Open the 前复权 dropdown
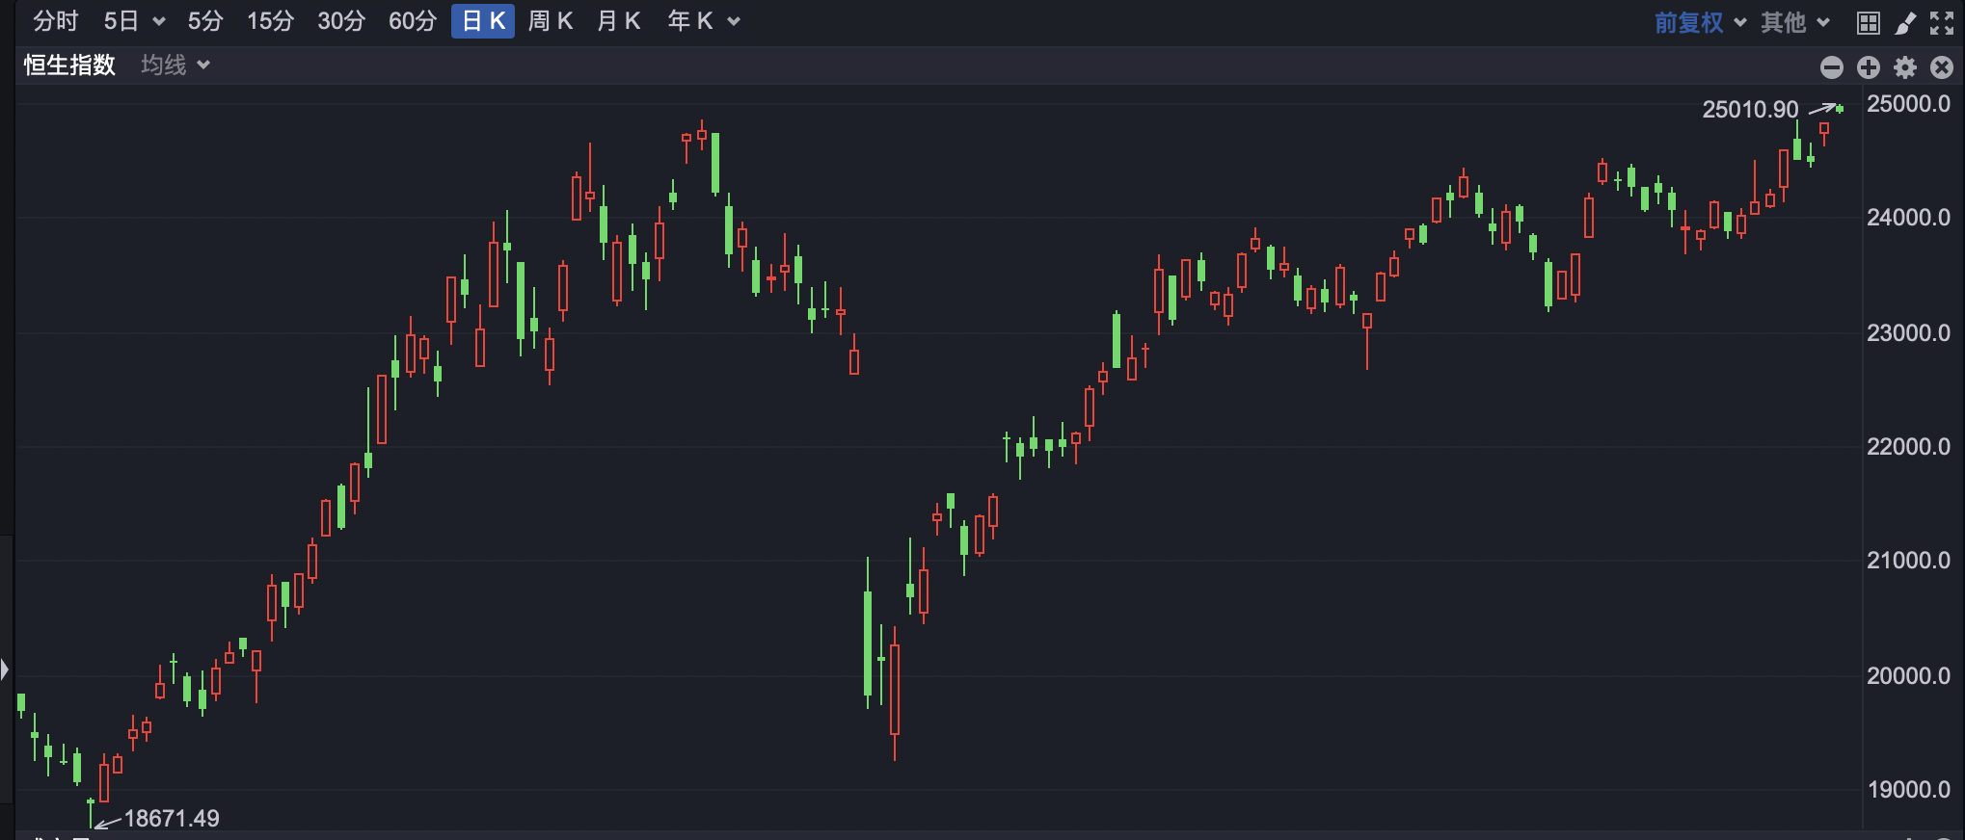This screenshot has height=840, width=1965. (x=1701, y=22)
